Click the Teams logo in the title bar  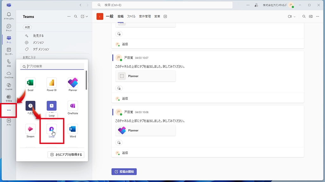click(x=9, y=5)
